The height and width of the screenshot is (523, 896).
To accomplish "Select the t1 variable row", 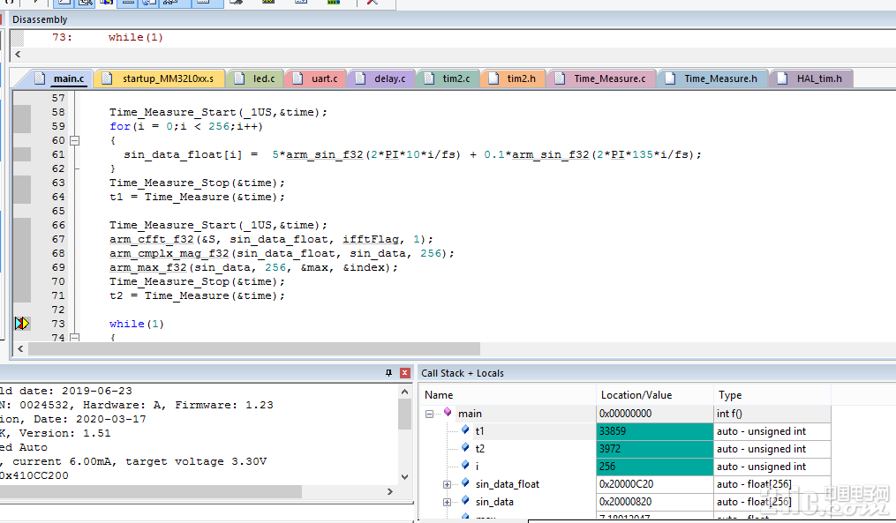I will [x=626, y=431].
